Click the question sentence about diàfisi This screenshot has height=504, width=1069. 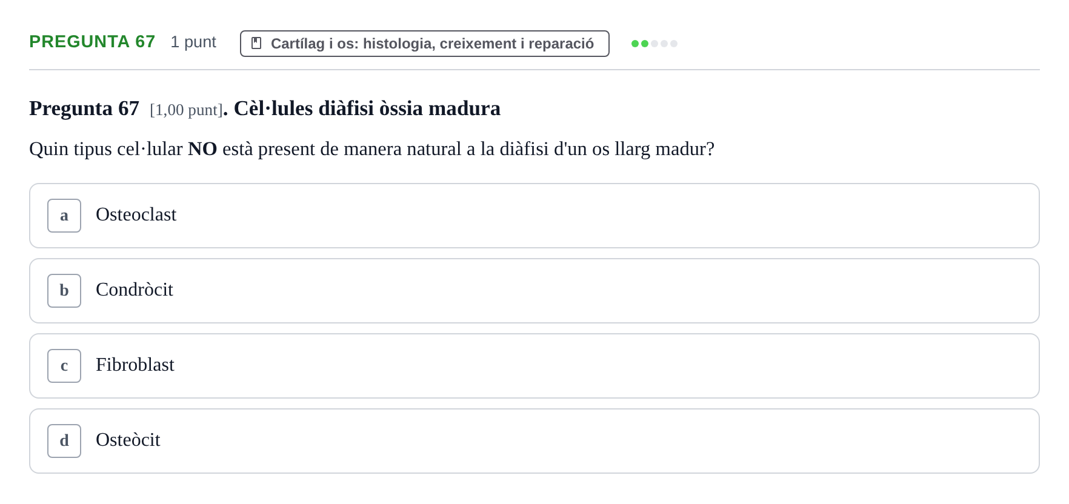coord(372,149)
